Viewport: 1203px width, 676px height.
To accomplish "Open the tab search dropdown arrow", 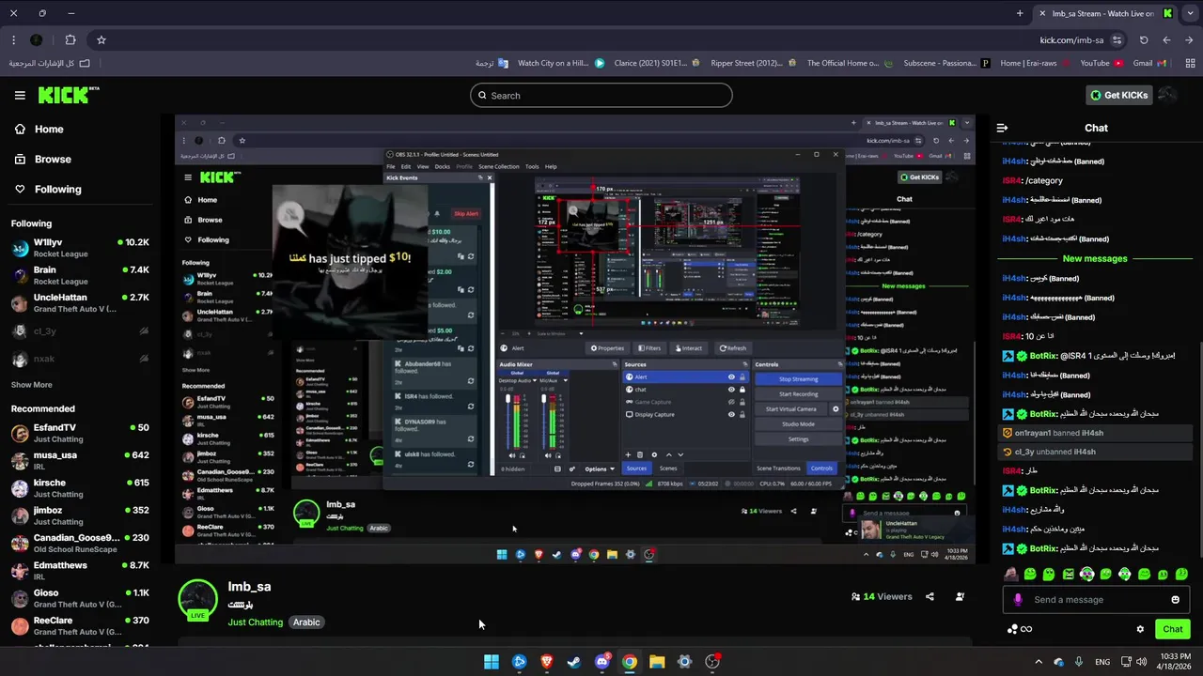I will click(x=1189, y=13).
